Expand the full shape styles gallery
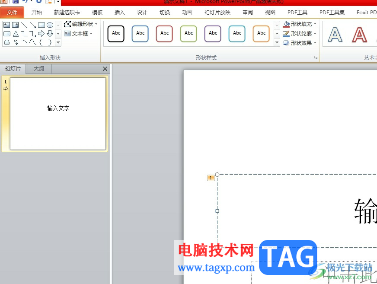377x284 pixels. pos(277,42)
